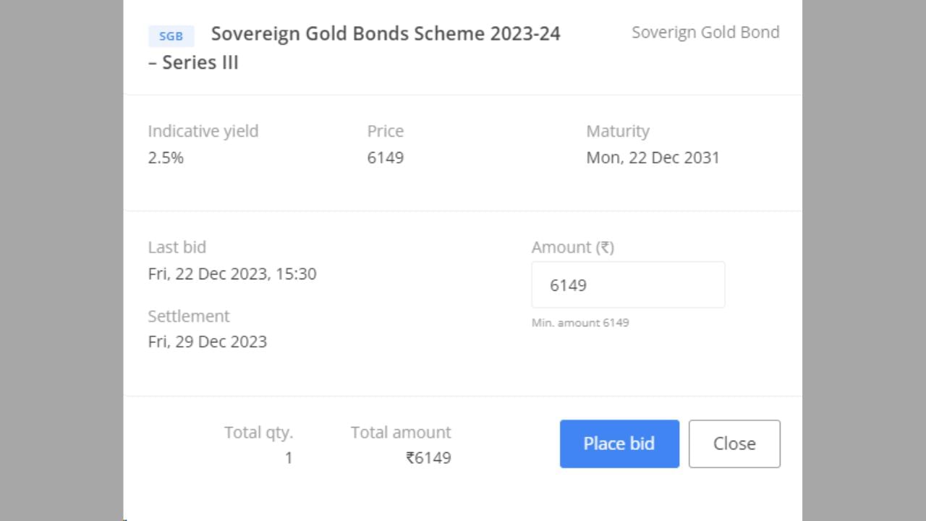This screenshot has height=521, width=926.
Task: Click the Soverign Gold Bond category label
Action: (x=705, y=33)
